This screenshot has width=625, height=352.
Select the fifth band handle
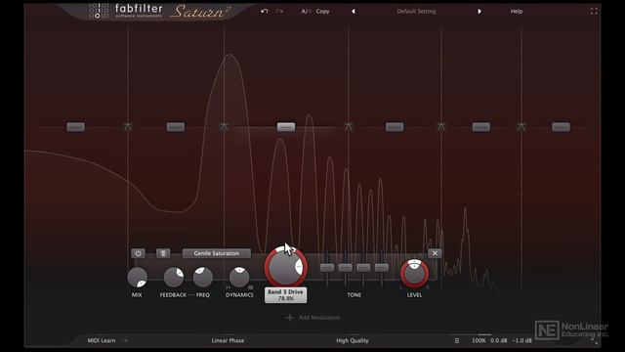[481, 127]
